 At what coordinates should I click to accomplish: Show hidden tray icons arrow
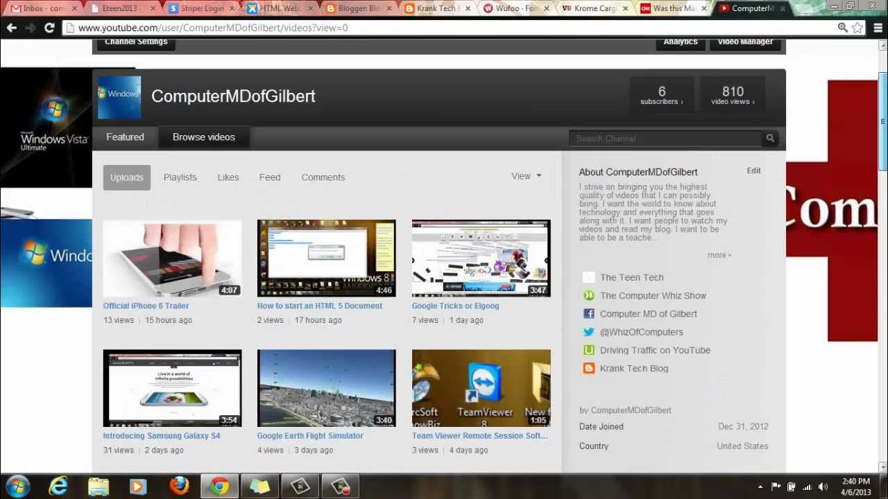pos(760,487)
